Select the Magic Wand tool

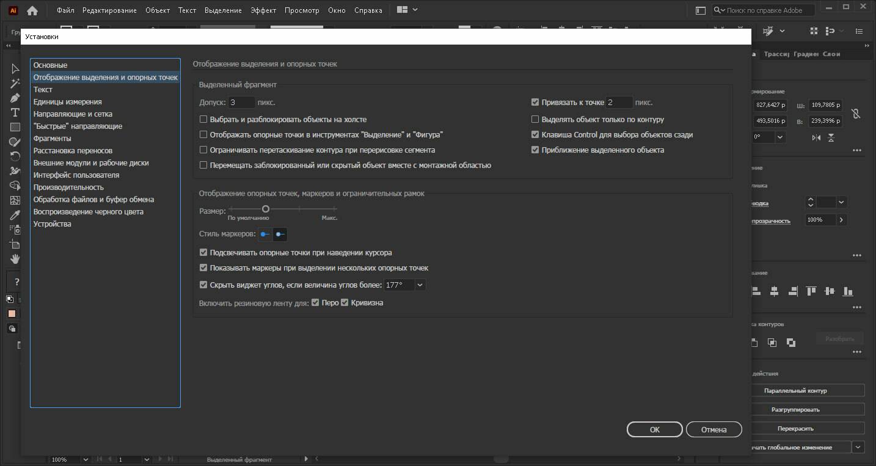(15, 84)
